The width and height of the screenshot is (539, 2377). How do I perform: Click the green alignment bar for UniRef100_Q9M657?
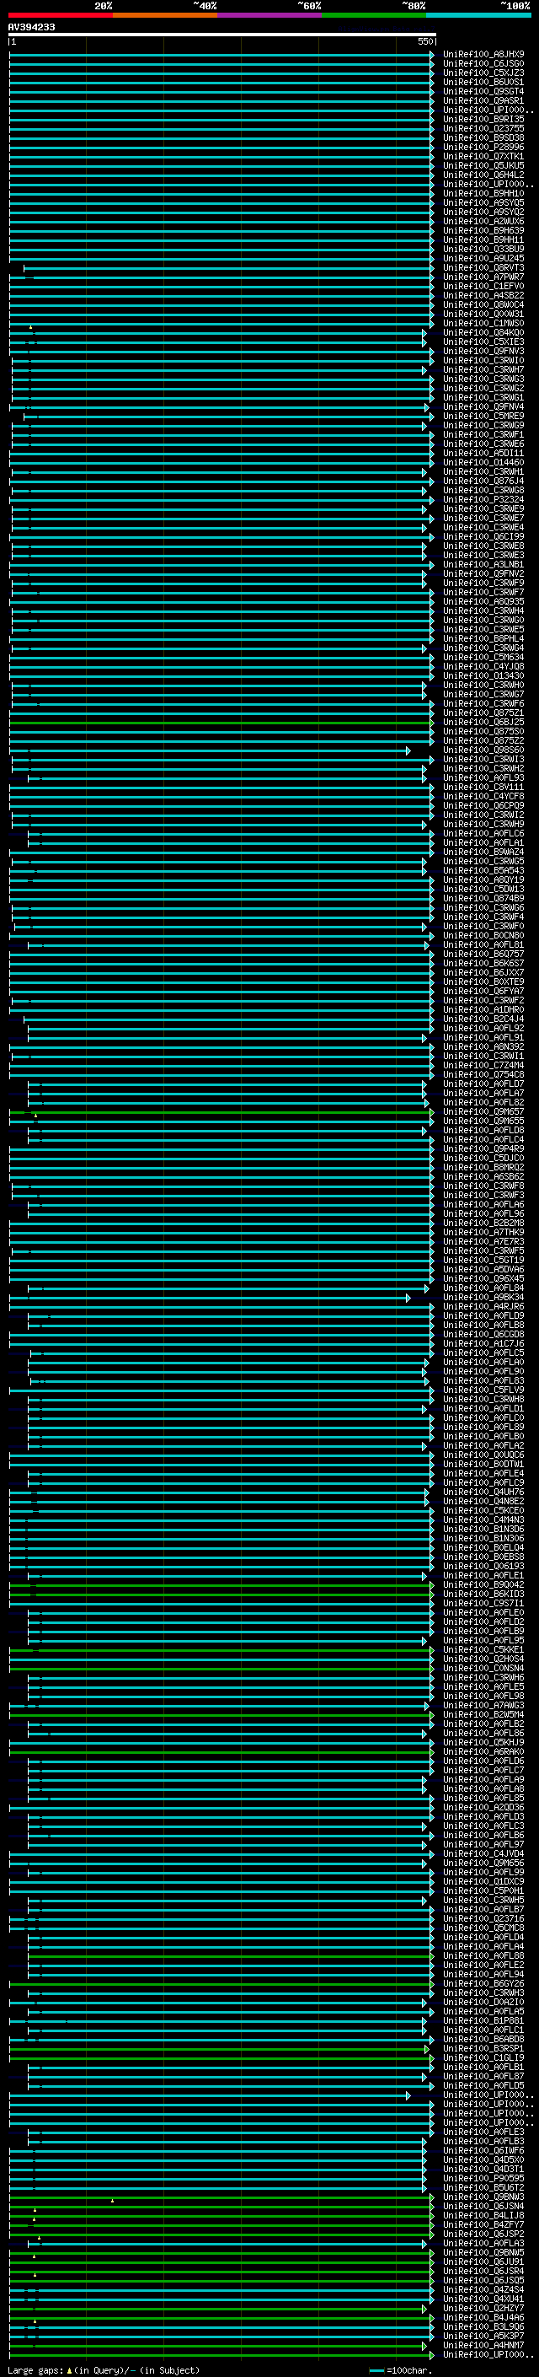[x=221, y=1112]
